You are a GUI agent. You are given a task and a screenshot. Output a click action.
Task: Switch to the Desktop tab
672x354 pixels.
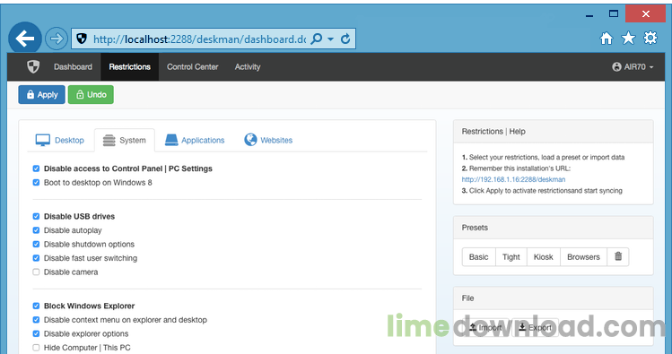point(60,140)
